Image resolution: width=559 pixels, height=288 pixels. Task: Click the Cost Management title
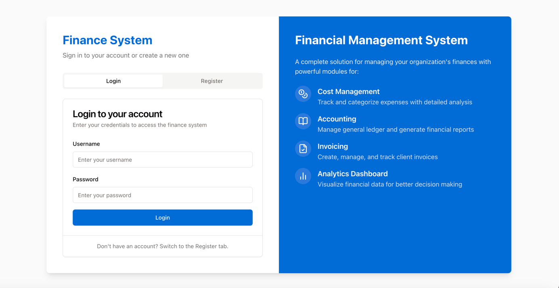click(x=349, y=92)
